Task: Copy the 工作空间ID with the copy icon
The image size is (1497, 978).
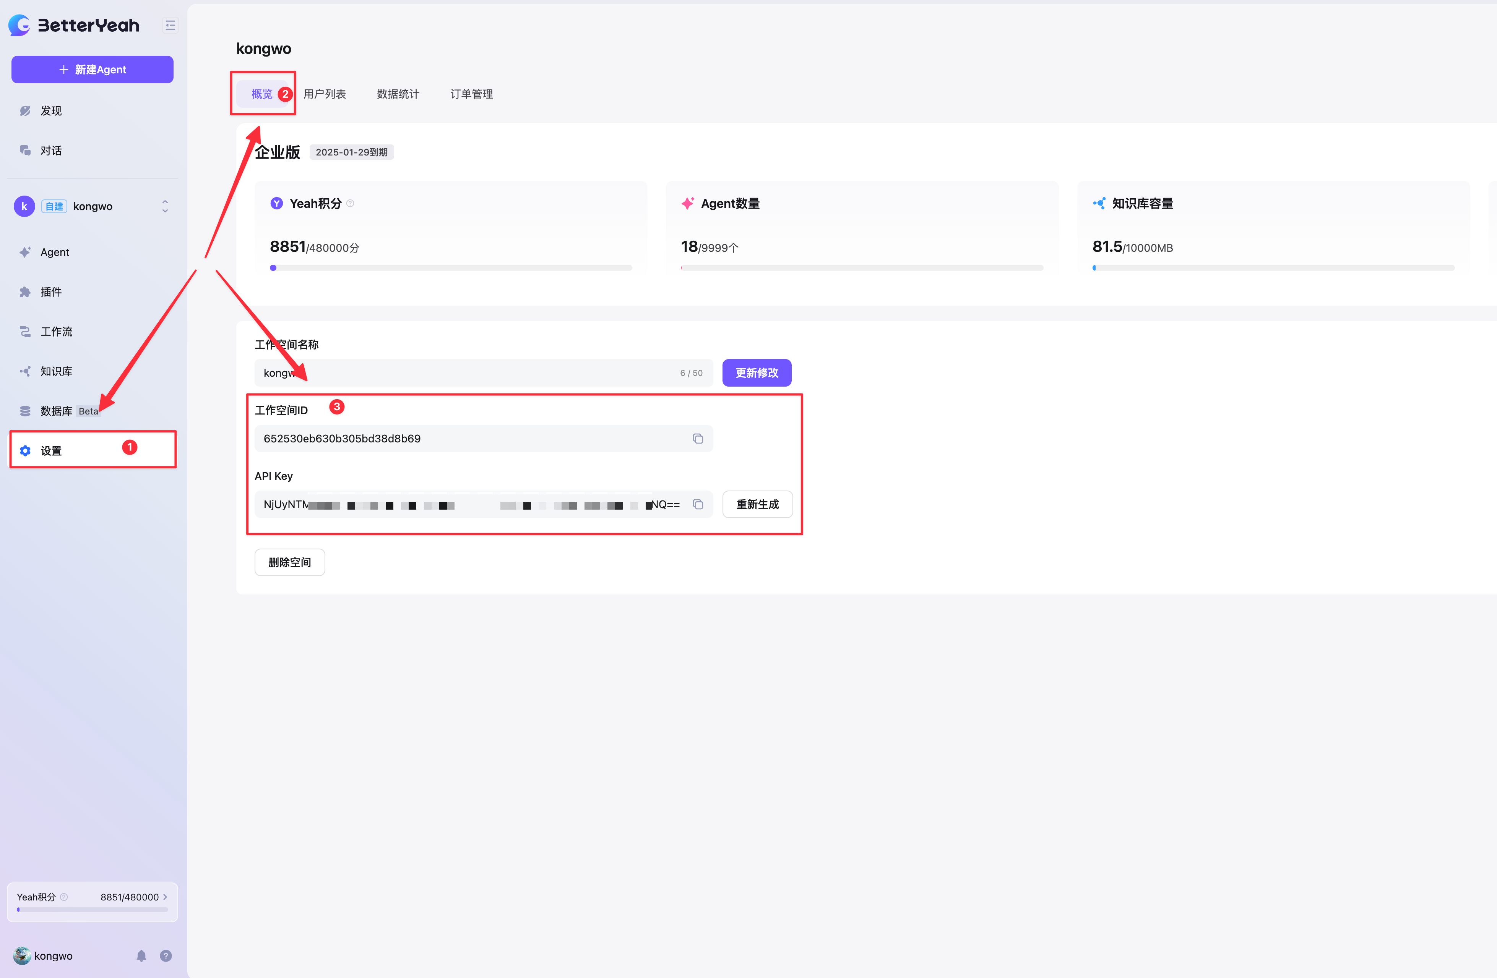Action: point(698,438)
